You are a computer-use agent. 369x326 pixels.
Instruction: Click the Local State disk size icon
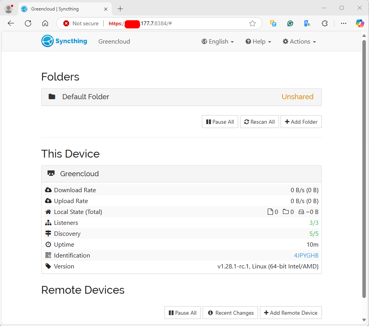click(x=301, y=212)
